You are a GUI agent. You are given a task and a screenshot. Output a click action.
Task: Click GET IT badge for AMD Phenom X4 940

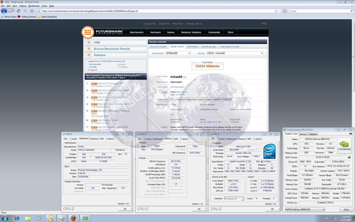(x=94, y=121)
